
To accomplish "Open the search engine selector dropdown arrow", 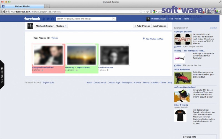I will (156, 12).
